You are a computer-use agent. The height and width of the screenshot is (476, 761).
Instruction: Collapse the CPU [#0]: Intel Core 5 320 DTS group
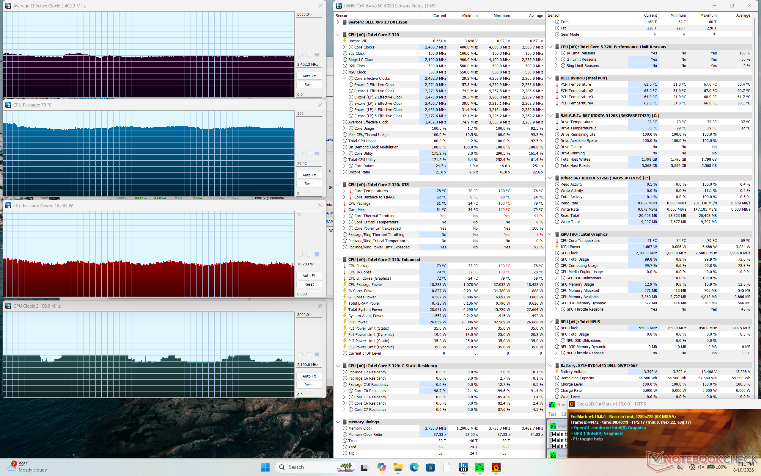pos(338,184)
